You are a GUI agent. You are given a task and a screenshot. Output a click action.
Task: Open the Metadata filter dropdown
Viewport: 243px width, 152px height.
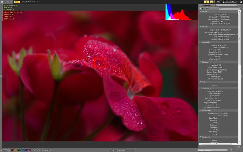[x=230, y=9]
